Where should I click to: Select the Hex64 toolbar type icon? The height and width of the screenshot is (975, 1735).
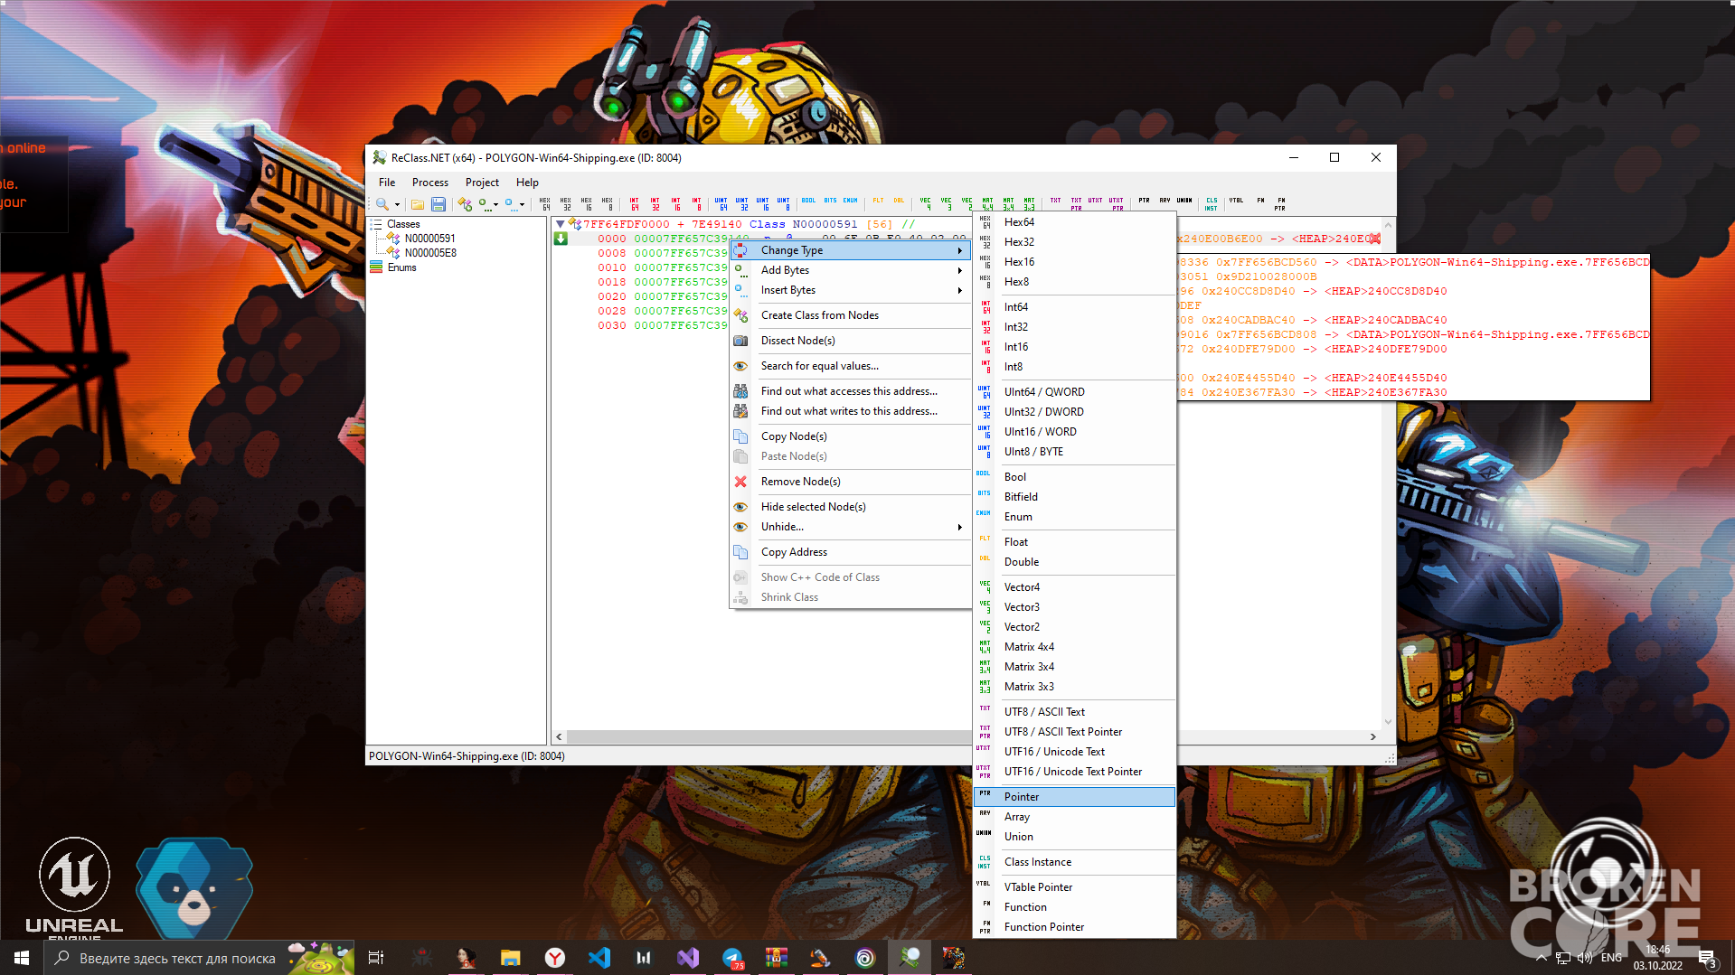[544, 204]
